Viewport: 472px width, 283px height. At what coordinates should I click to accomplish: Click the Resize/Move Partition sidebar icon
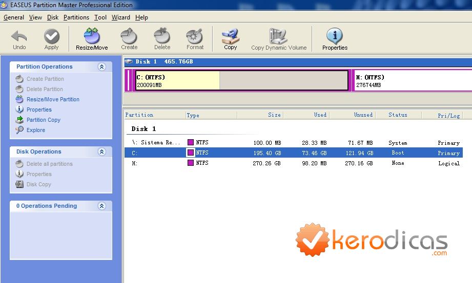point(19,99)
